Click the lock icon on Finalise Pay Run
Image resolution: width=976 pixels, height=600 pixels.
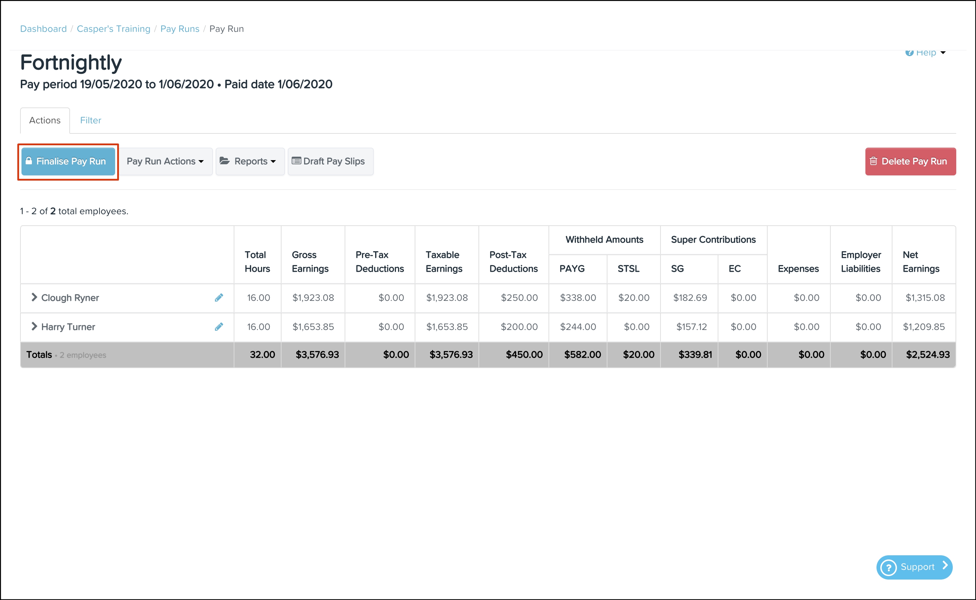pos(28,161)
